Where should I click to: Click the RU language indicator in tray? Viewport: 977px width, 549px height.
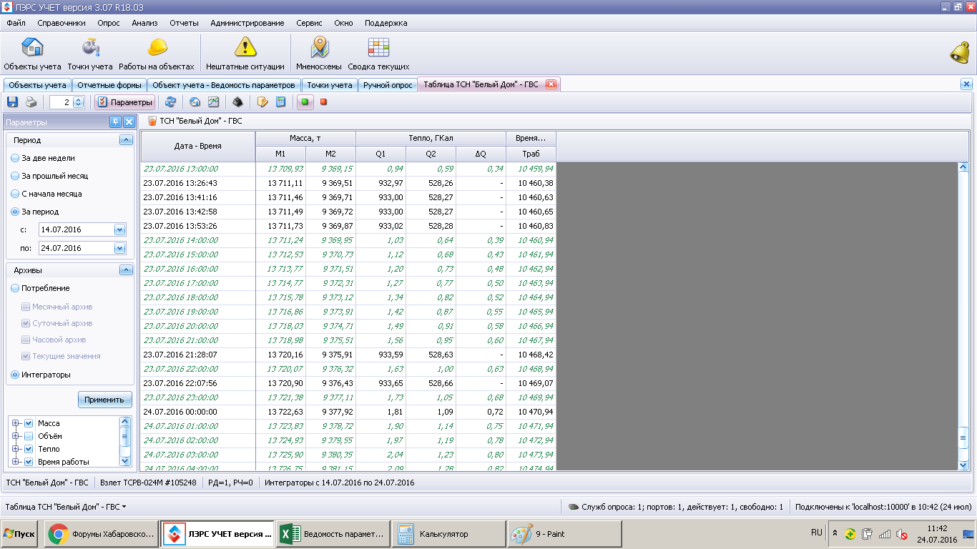(x=816, y=533)
